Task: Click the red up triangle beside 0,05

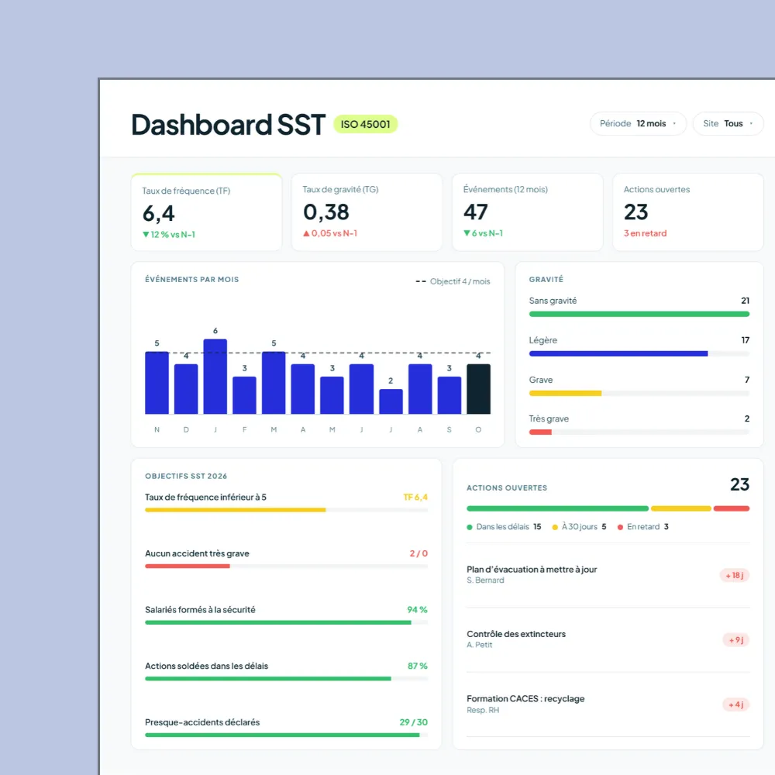Action: tap(306, 233)
